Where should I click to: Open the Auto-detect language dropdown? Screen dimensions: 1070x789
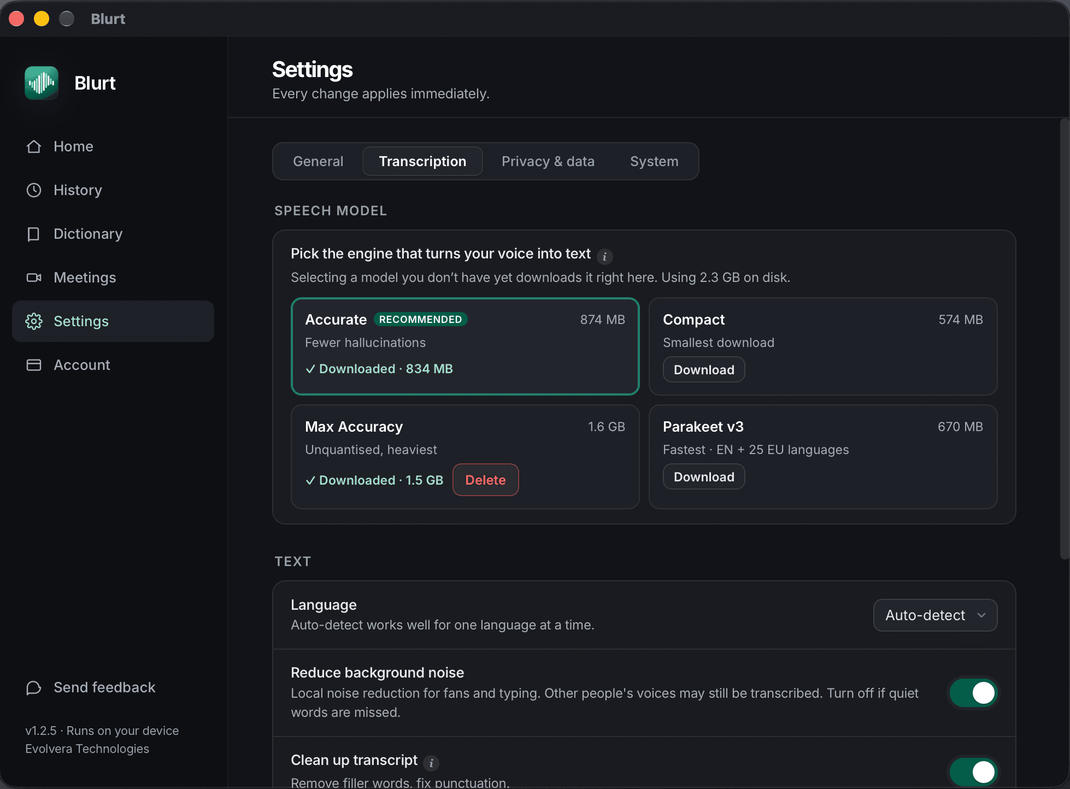point(935,615)
